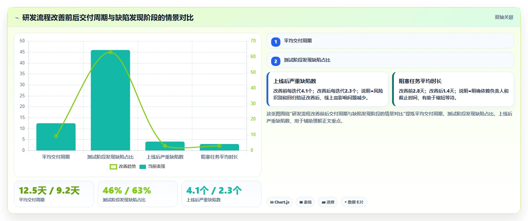Toggle the 当前表现 legend entry
The image size is (528, 221).
152,166
